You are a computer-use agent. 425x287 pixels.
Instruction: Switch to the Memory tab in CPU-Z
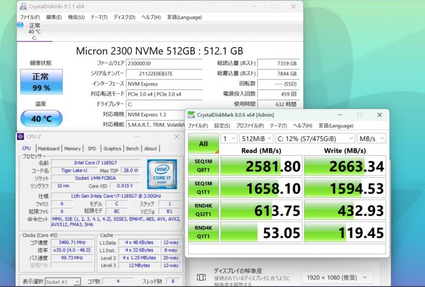coord(72,149)
